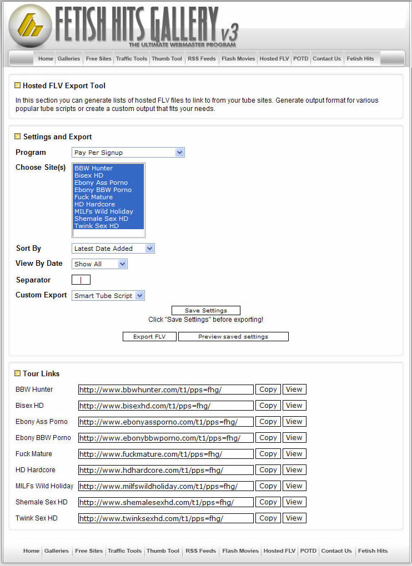Open Hosted FLV in the footer navigation
Image resolution: width=412 pixels, height=566 pixels.
279,550
